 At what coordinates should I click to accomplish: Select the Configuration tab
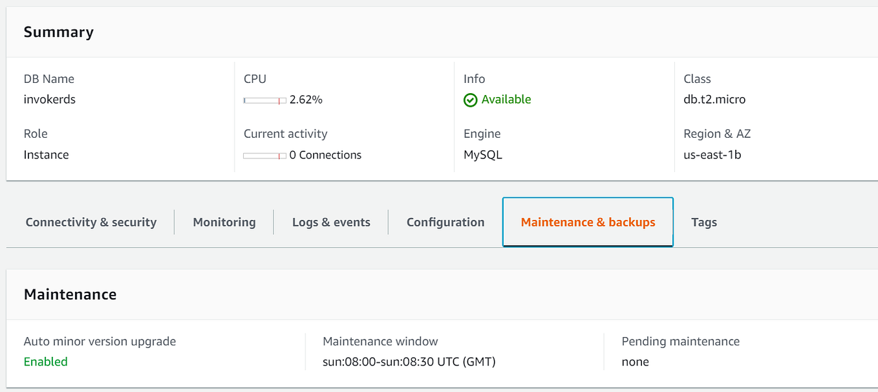(x=445, y=222)
